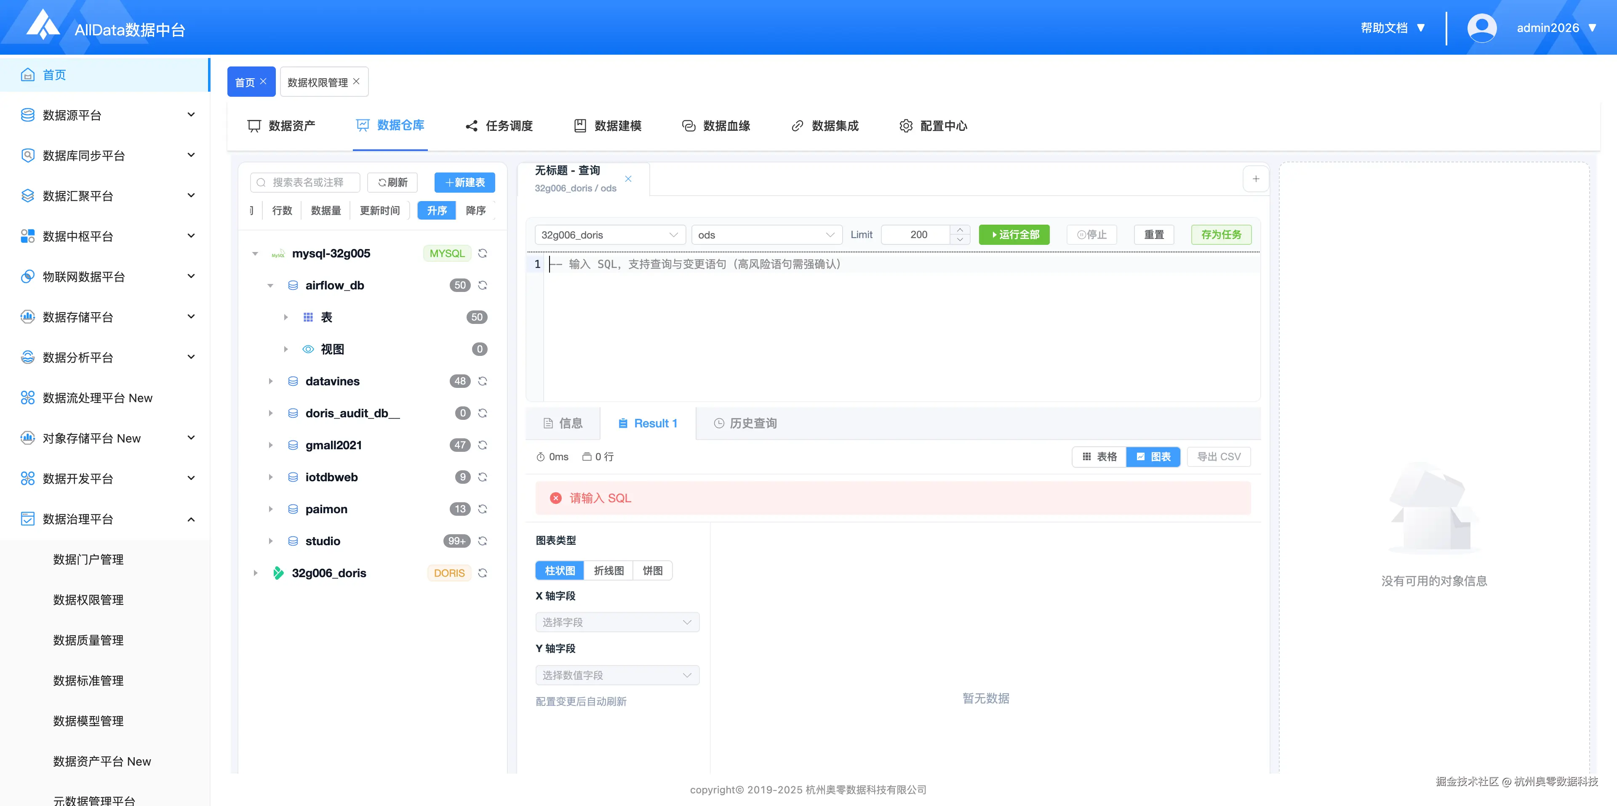1617x806 pixels.
Task: Increase the Limit value with up stepper
Action: (x=960, y=230)
